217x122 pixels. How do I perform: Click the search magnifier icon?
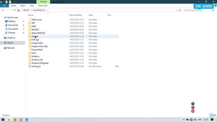pos(213,10)
